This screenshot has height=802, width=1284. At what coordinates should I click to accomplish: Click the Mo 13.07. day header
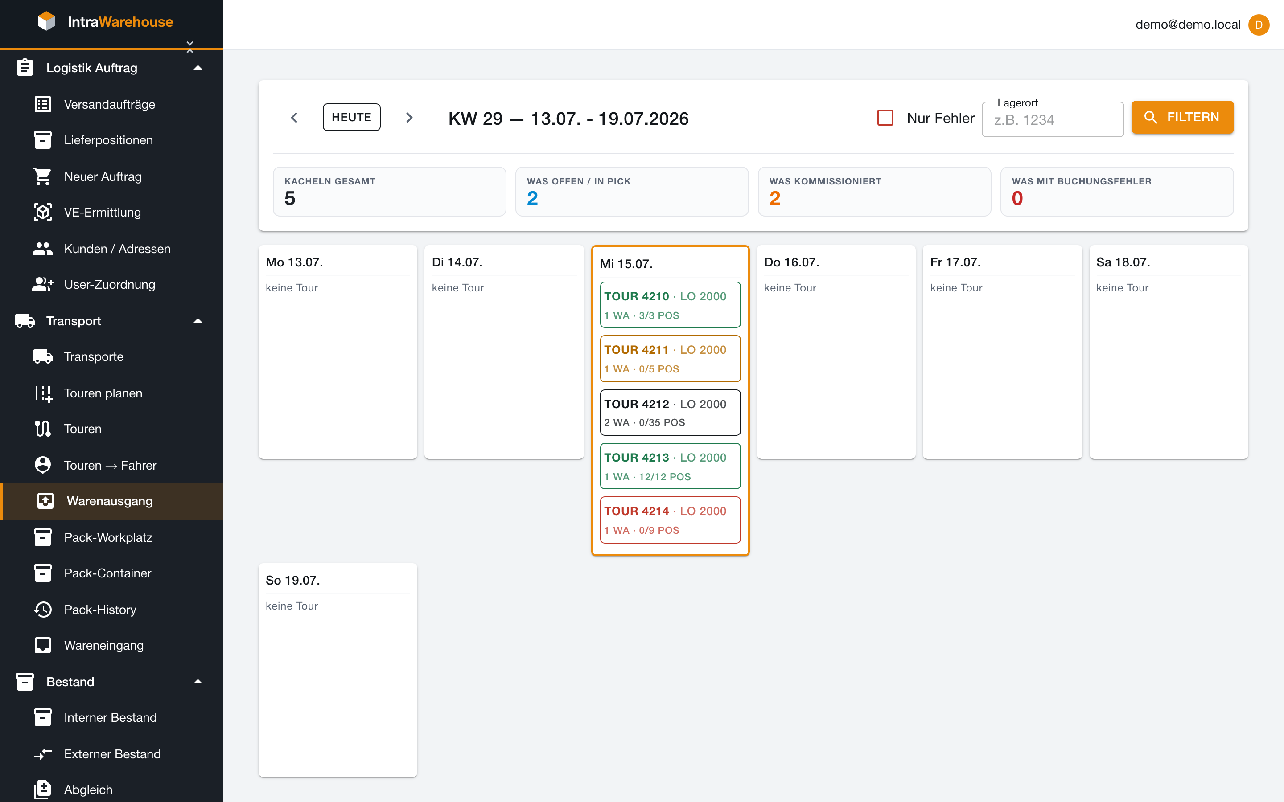pos(294,262)
